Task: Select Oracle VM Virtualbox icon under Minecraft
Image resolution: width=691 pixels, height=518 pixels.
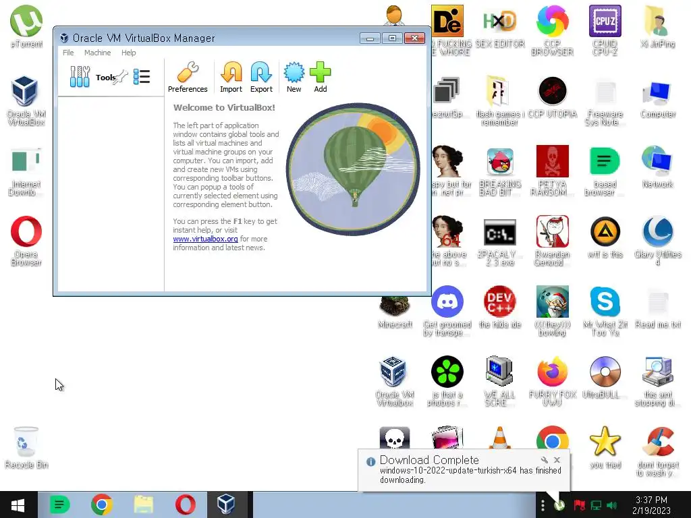Action: pyautogui.click(x=394, y=380)
